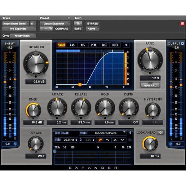Click the Dry Mix knob

tap(36, 144)
